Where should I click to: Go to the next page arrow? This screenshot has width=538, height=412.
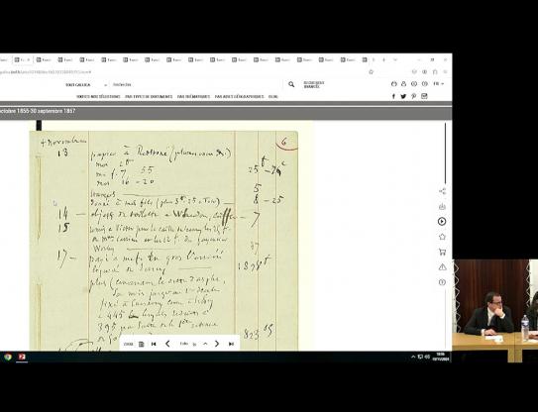coord(217,344)
